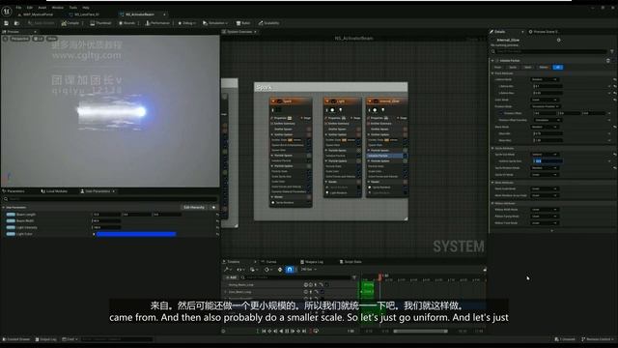This screenshot has height=348, width=618.
Task: Open the Asset menu
Action: point(42,8)
